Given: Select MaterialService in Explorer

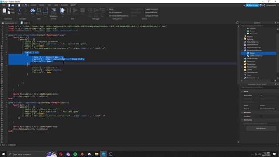Looking at the screenshot, I should [252, 42].
